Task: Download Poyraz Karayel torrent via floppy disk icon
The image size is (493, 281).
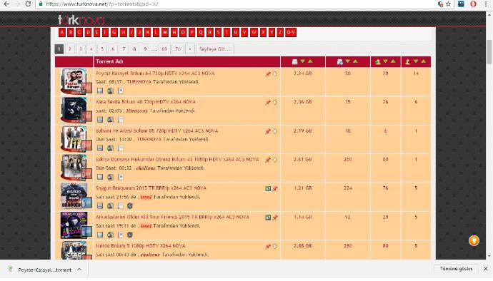Action: click(100, 91)
